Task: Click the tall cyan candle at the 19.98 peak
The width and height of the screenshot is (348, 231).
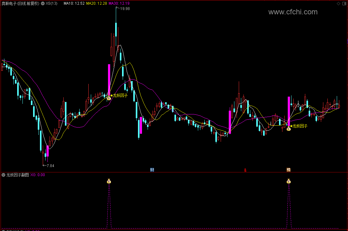Action: [116, 30]
